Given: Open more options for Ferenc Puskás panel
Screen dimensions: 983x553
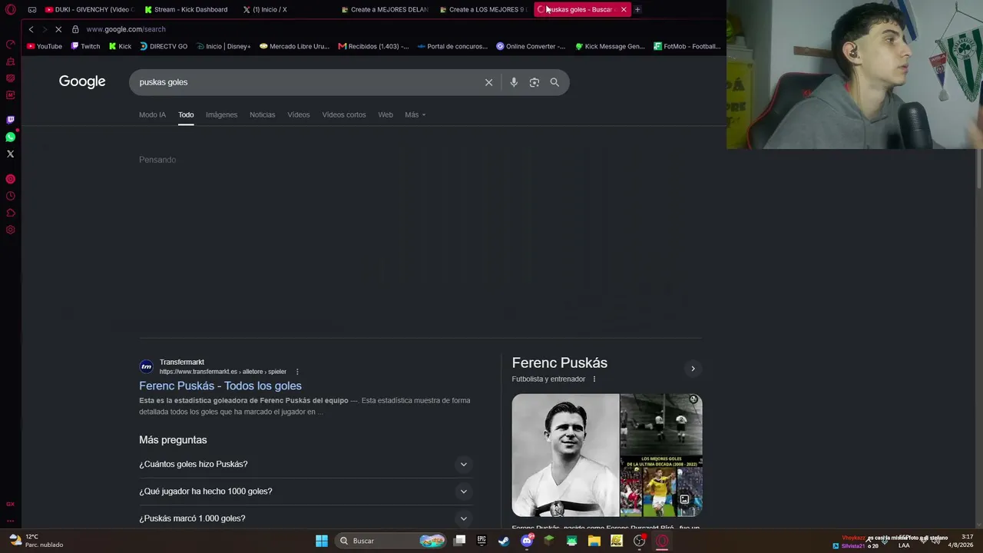Looking at the screenshot, I should click(x=594, y=379).
